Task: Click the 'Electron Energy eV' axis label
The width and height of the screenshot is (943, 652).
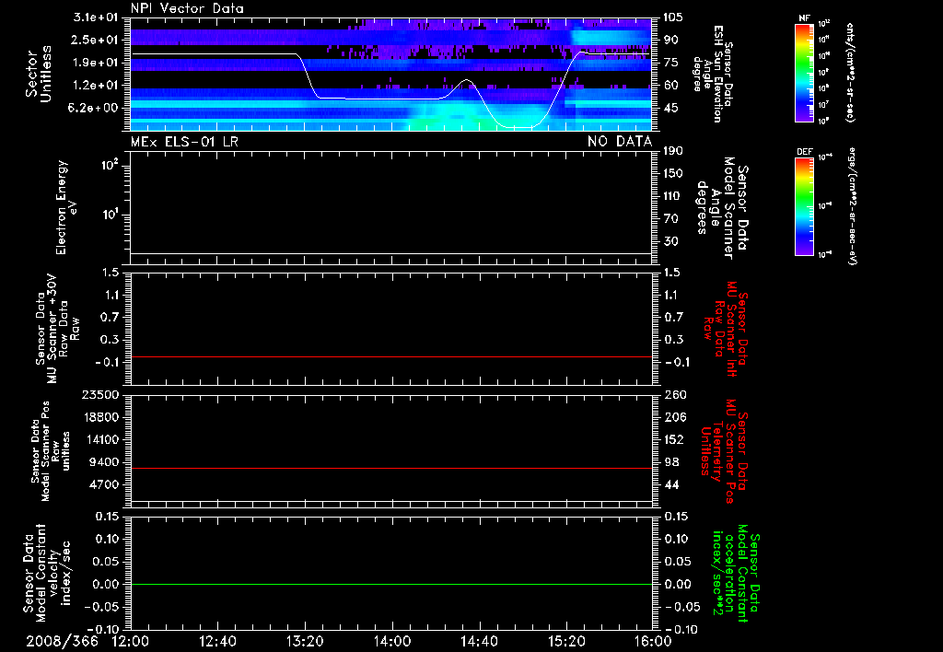Action: (66, 207)
